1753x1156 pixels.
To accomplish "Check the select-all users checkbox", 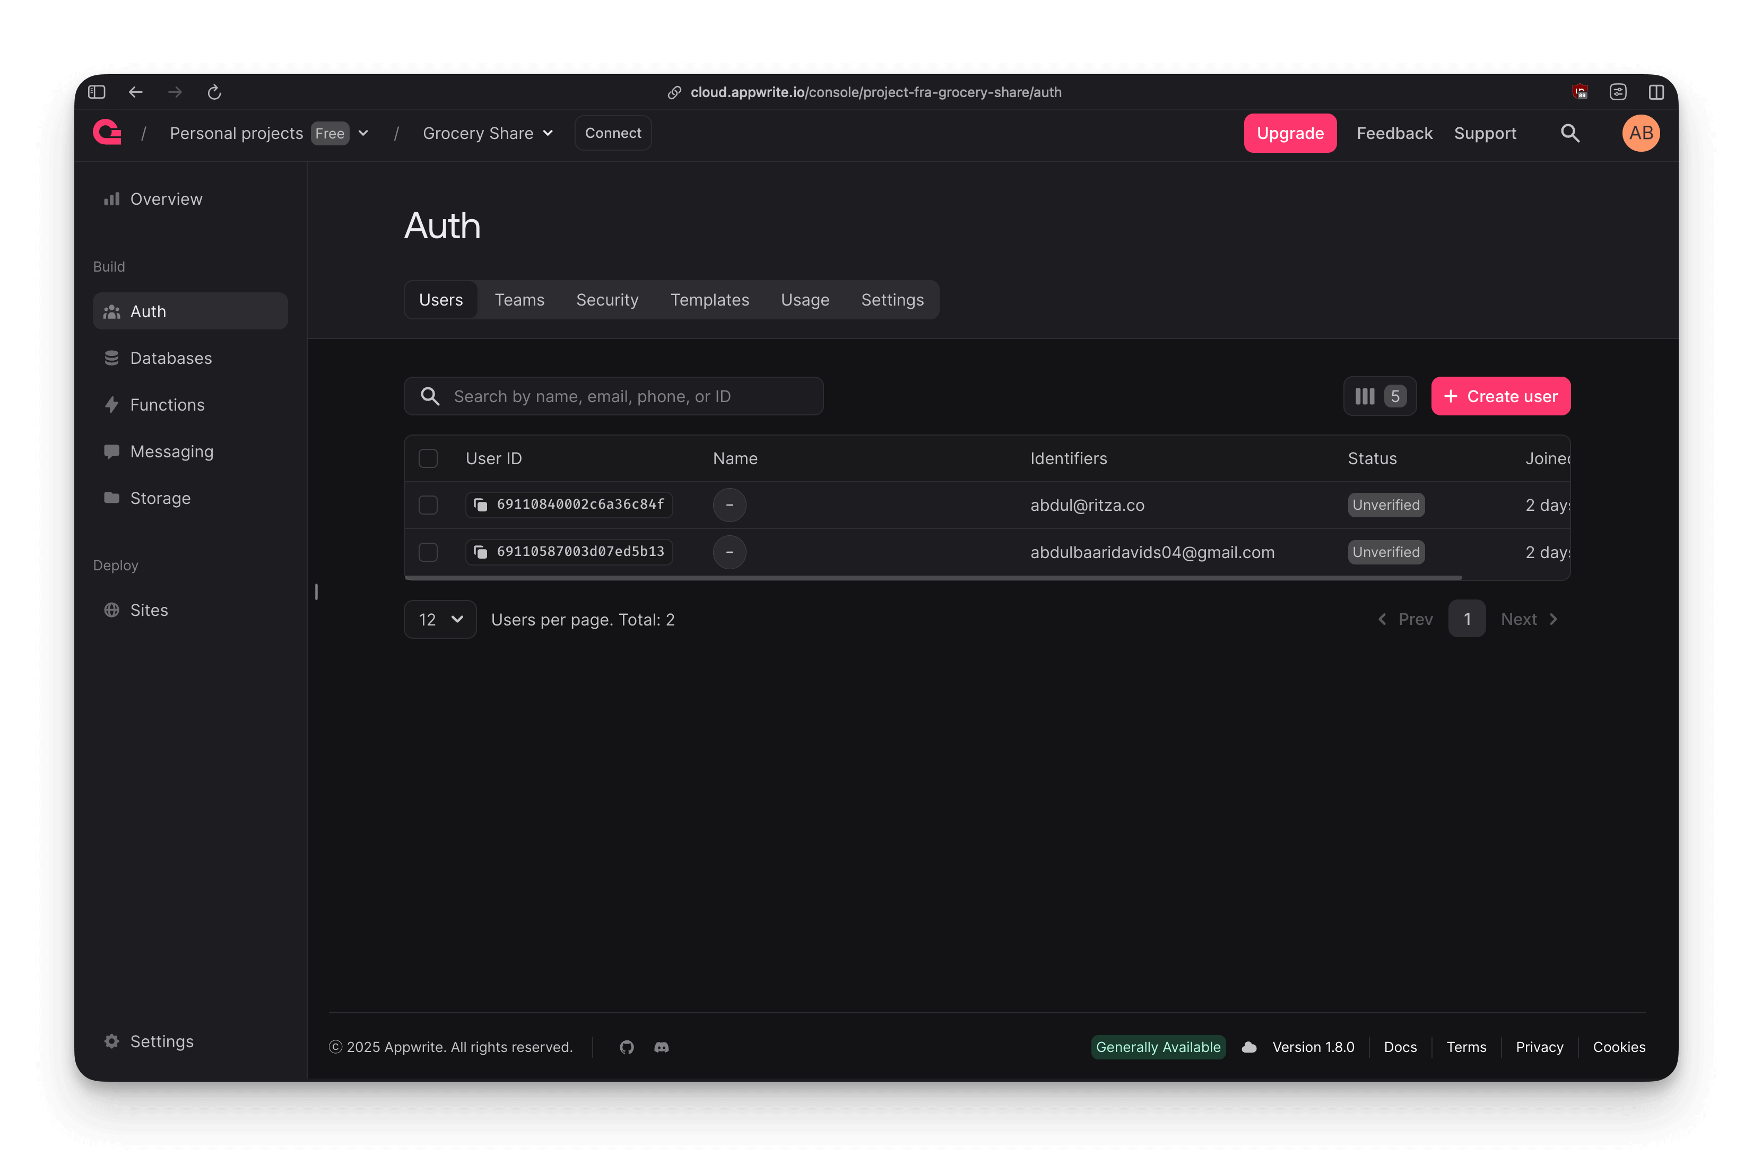I will [x=428, y=458].
